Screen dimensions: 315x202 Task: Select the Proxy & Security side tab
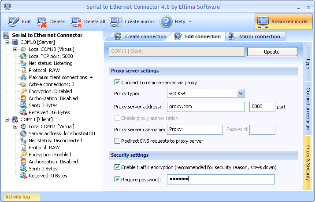tap(308, 162)
